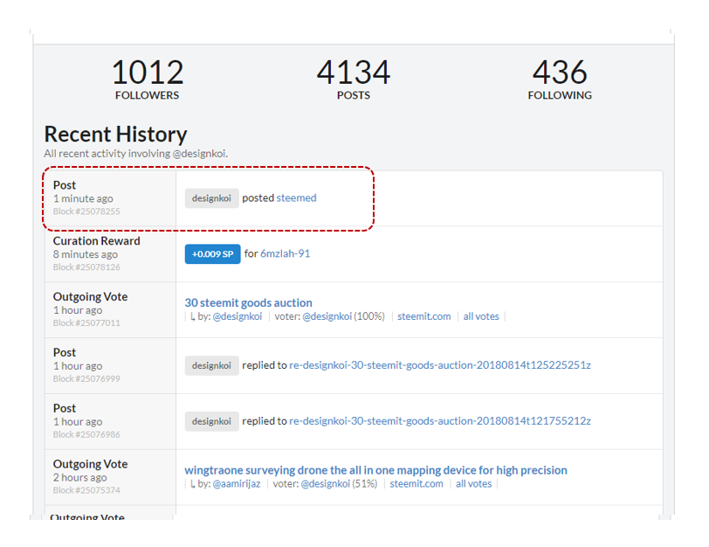The height and width of the screenshot is (547, 709).
Task: Click '2 hours ago' timestamp
Action: coord(79,477)
